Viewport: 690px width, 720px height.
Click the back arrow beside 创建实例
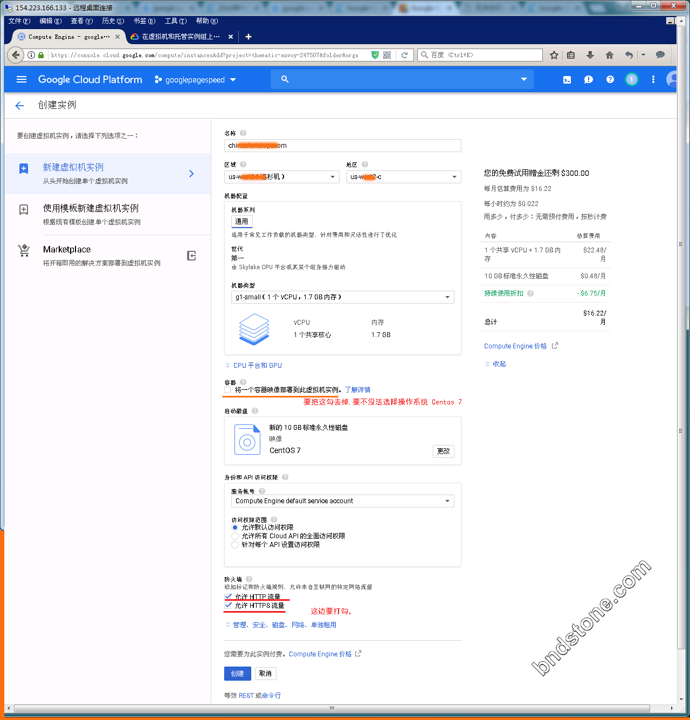pos(19,106)
